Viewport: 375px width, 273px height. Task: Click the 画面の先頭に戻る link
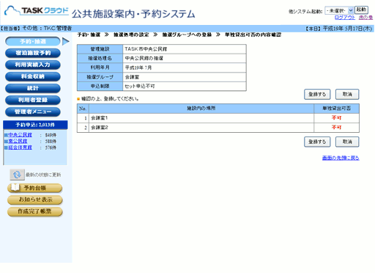click(x=341, y=158)
